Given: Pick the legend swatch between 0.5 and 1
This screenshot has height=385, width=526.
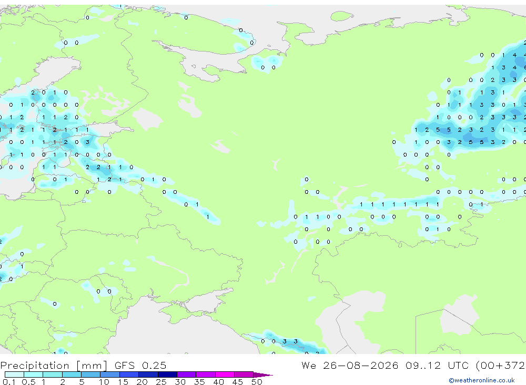Looking at the screenshot, I should coord(34,374).
